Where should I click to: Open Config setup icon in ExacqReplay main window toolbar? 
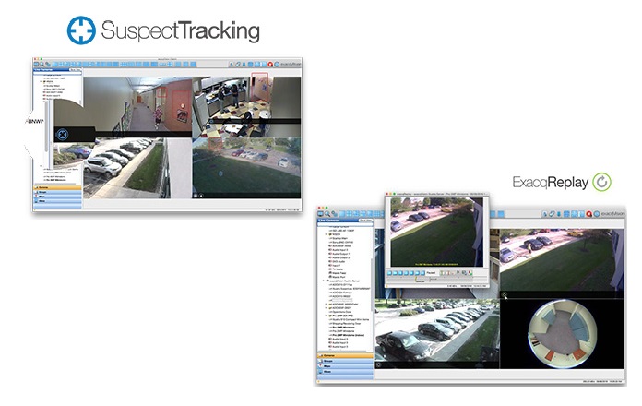click(334, 214)
